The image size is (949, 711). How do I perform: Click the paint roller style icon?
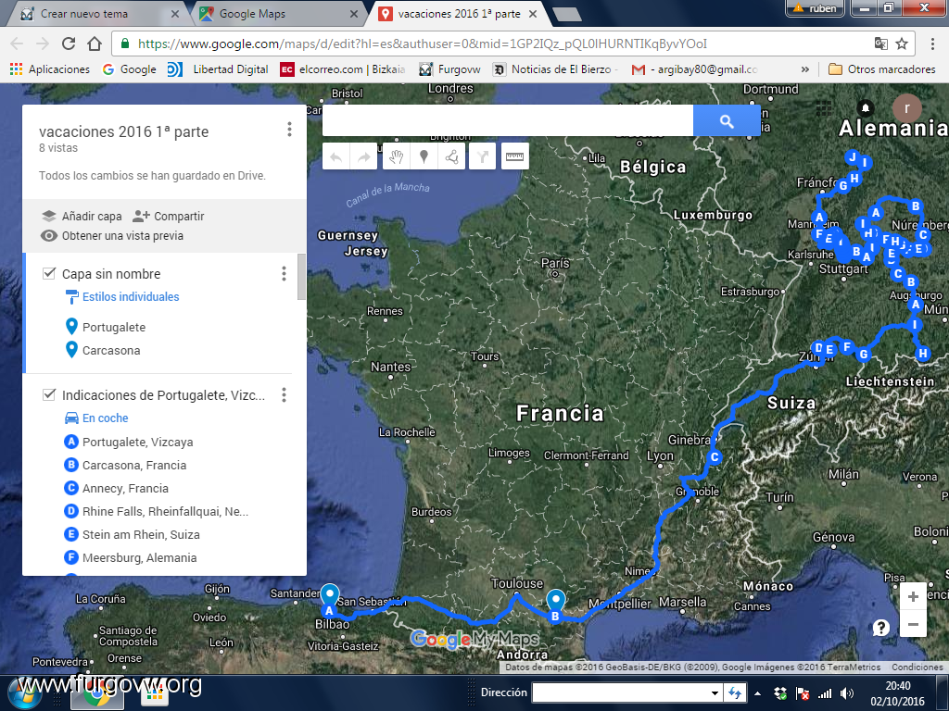click(71, 297)
